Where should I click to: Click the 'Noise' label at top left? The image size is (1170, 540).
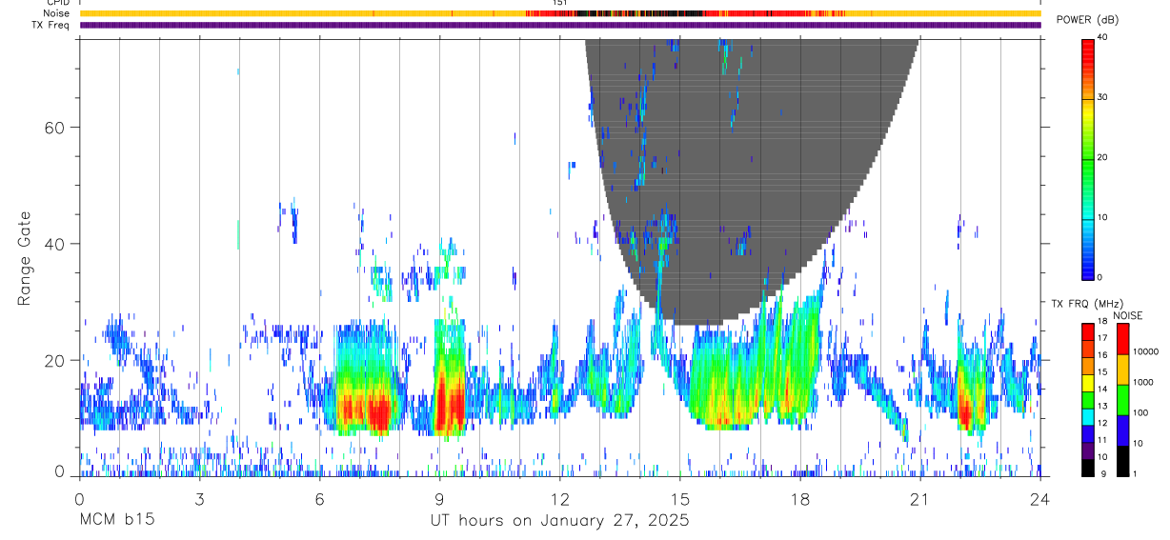point(55,13)
